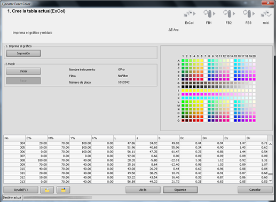
Task: Click L value 92.00 in row 307
Action: tap(131, 156)
